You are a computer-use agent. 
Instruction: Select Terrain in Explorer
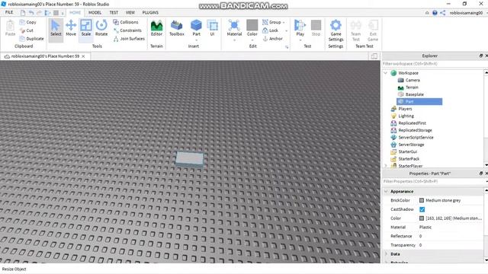(x=408, y=88)
